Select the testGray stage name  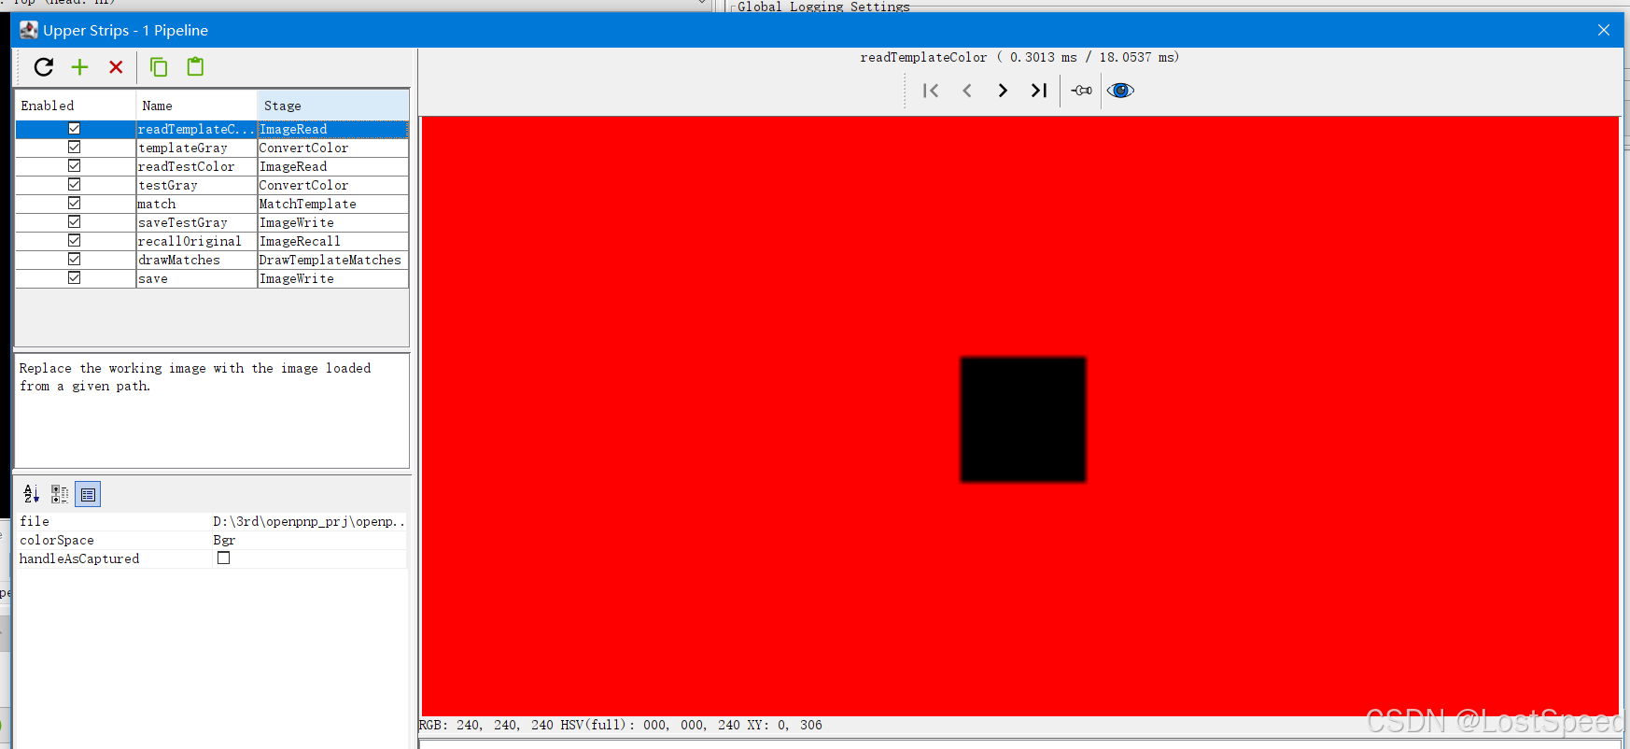point(196,185)
